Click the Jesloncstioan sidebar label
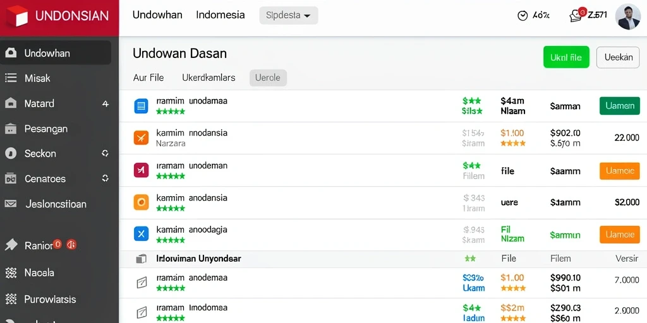Image resolution: width=647 pixels, height=323 pixels. click(56, 204)
